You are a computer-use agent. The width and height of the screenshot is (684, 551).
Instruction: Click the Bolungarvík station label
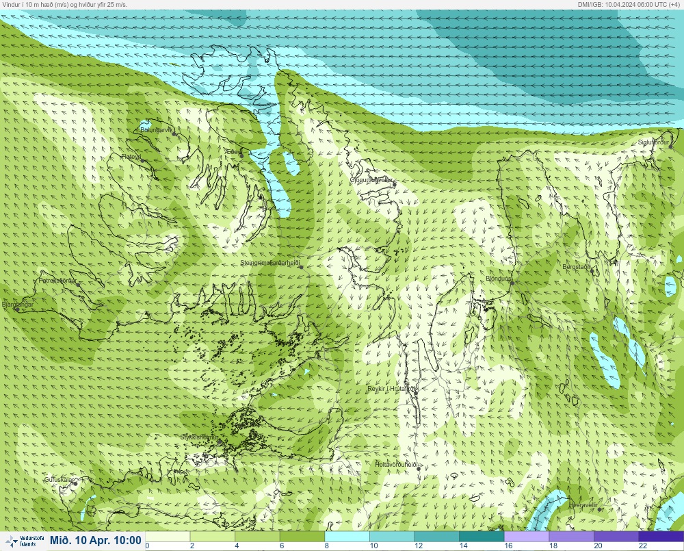click(157, 130)
